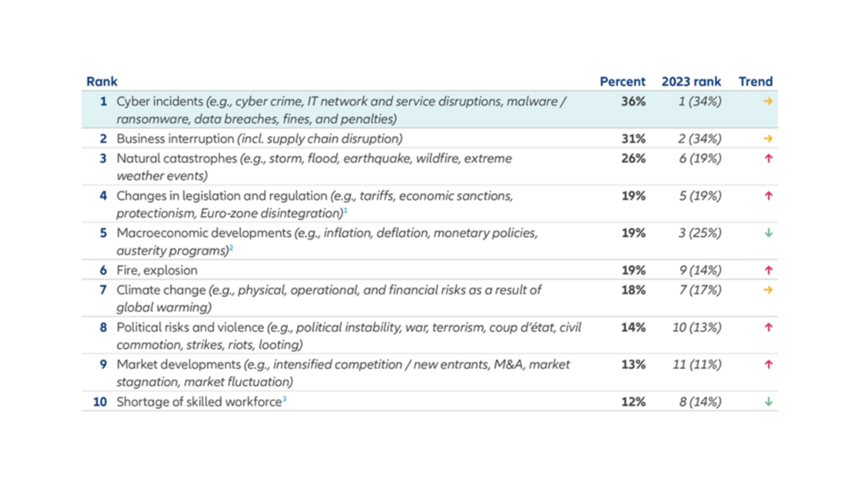Click the sideways trend arrow for Cyber incidents
Image resolution: width=866 pixels, height=487 pixels.
(x=768, y=101)
